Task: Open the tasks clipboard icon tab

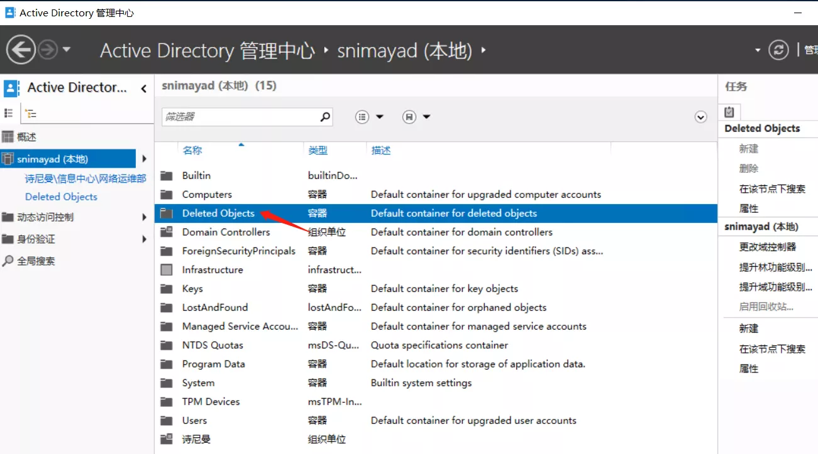Action: 729,112
